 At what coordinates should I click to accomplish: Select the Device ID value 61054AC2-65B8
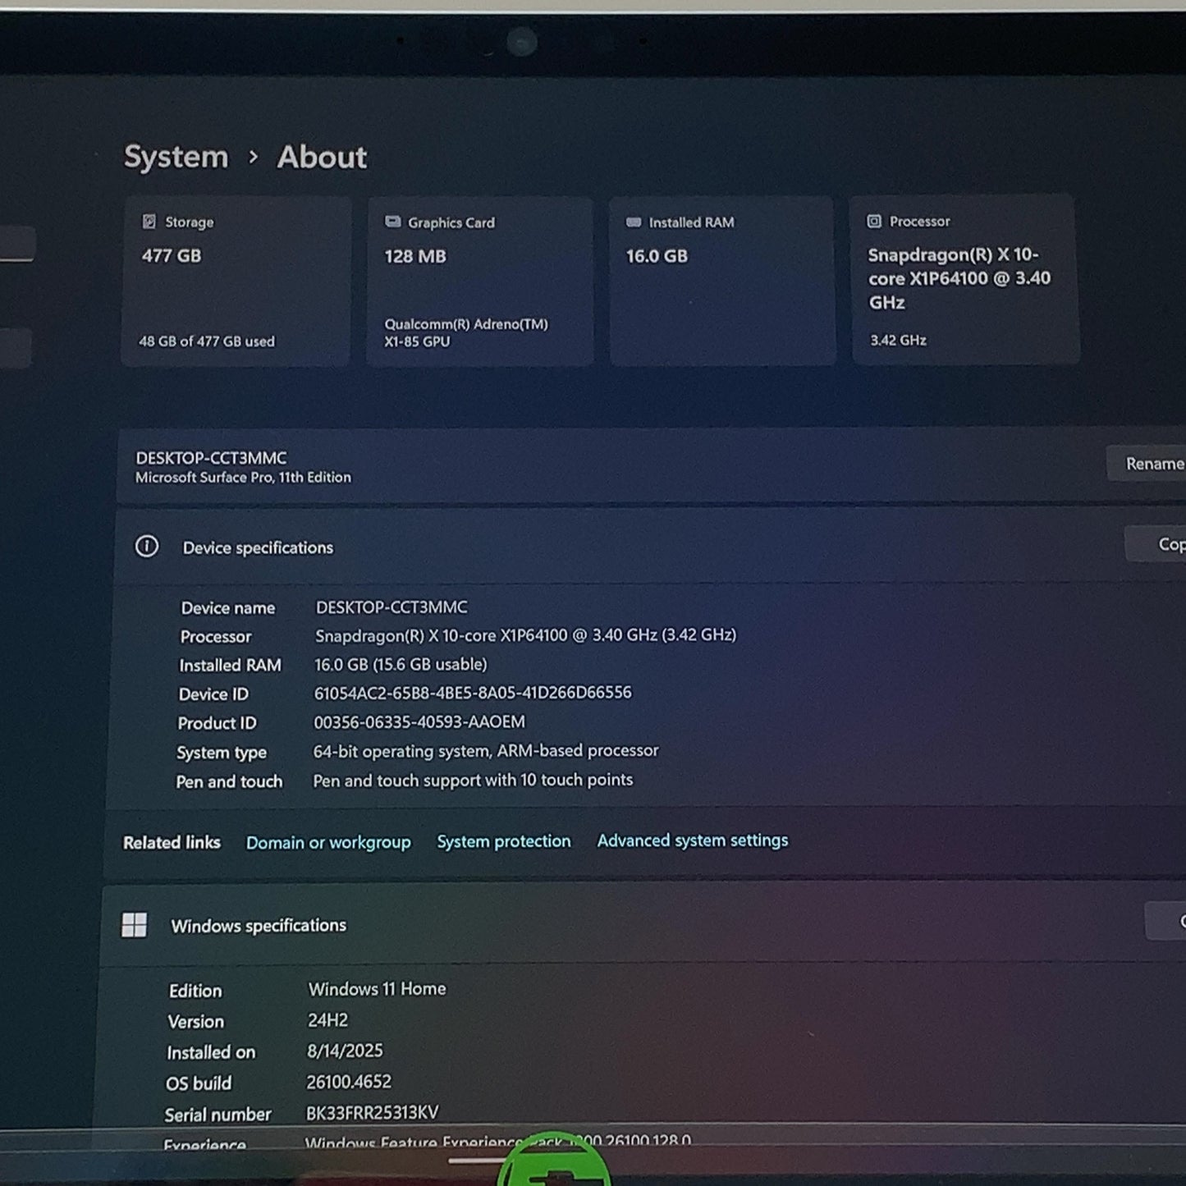coord(473,693)
